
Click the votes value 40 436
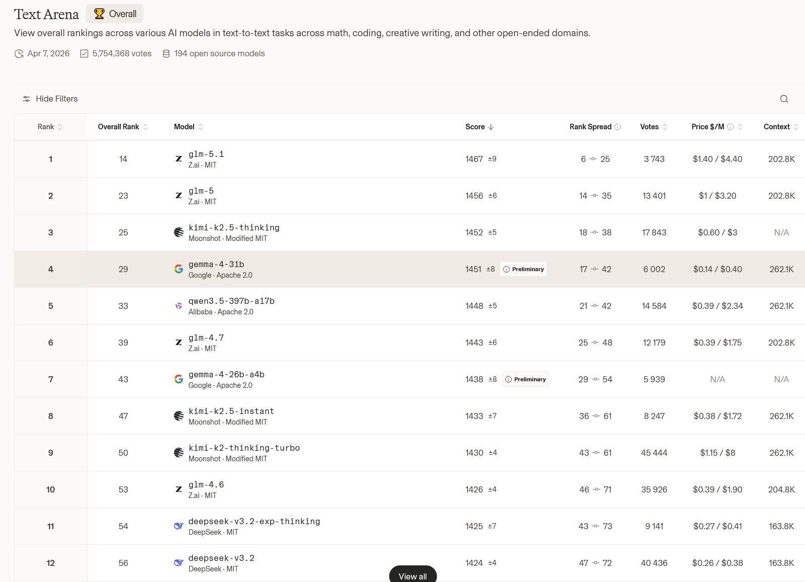click(x=654, y=563)
